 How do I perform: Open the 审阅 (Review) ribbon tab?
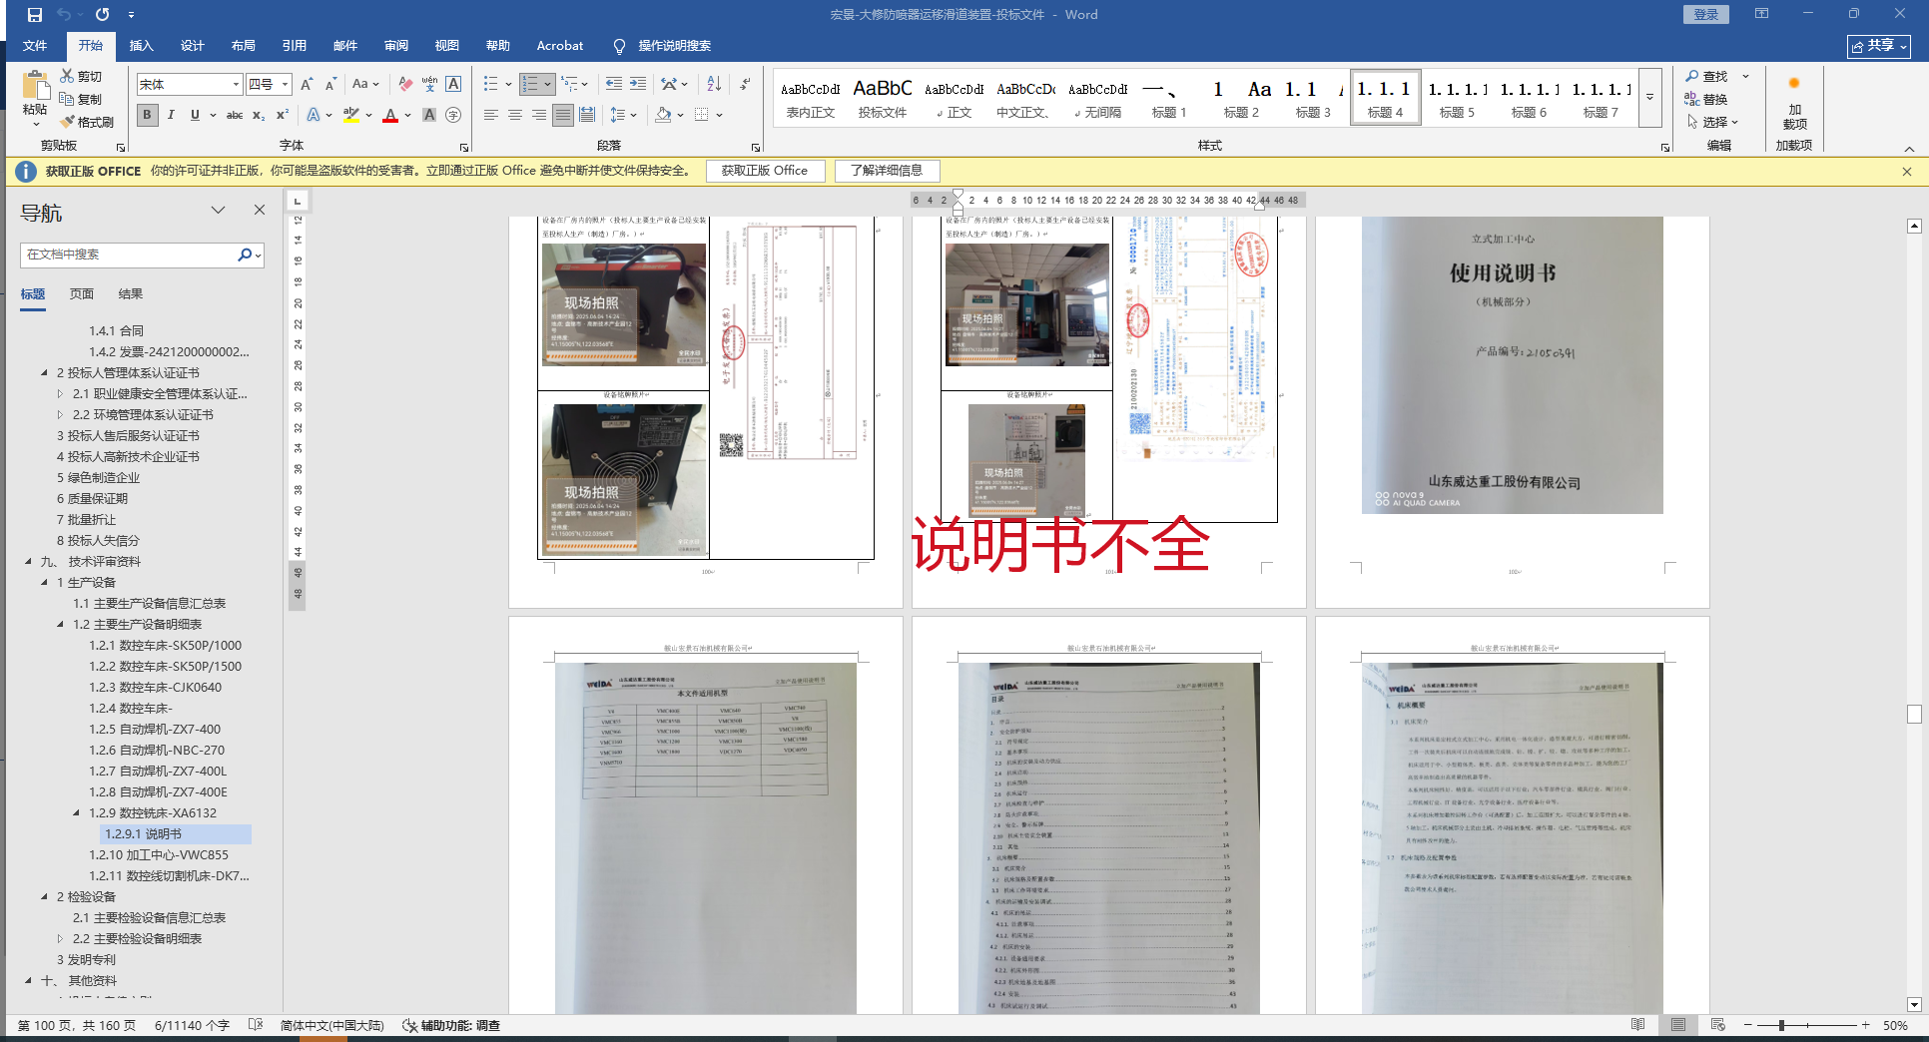(396, 45)
